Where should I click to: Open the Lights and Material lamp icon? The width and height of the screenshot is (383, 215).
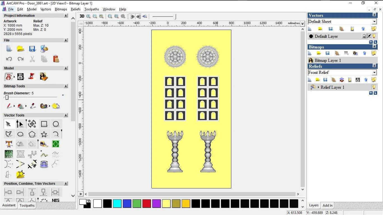(32, 76)
